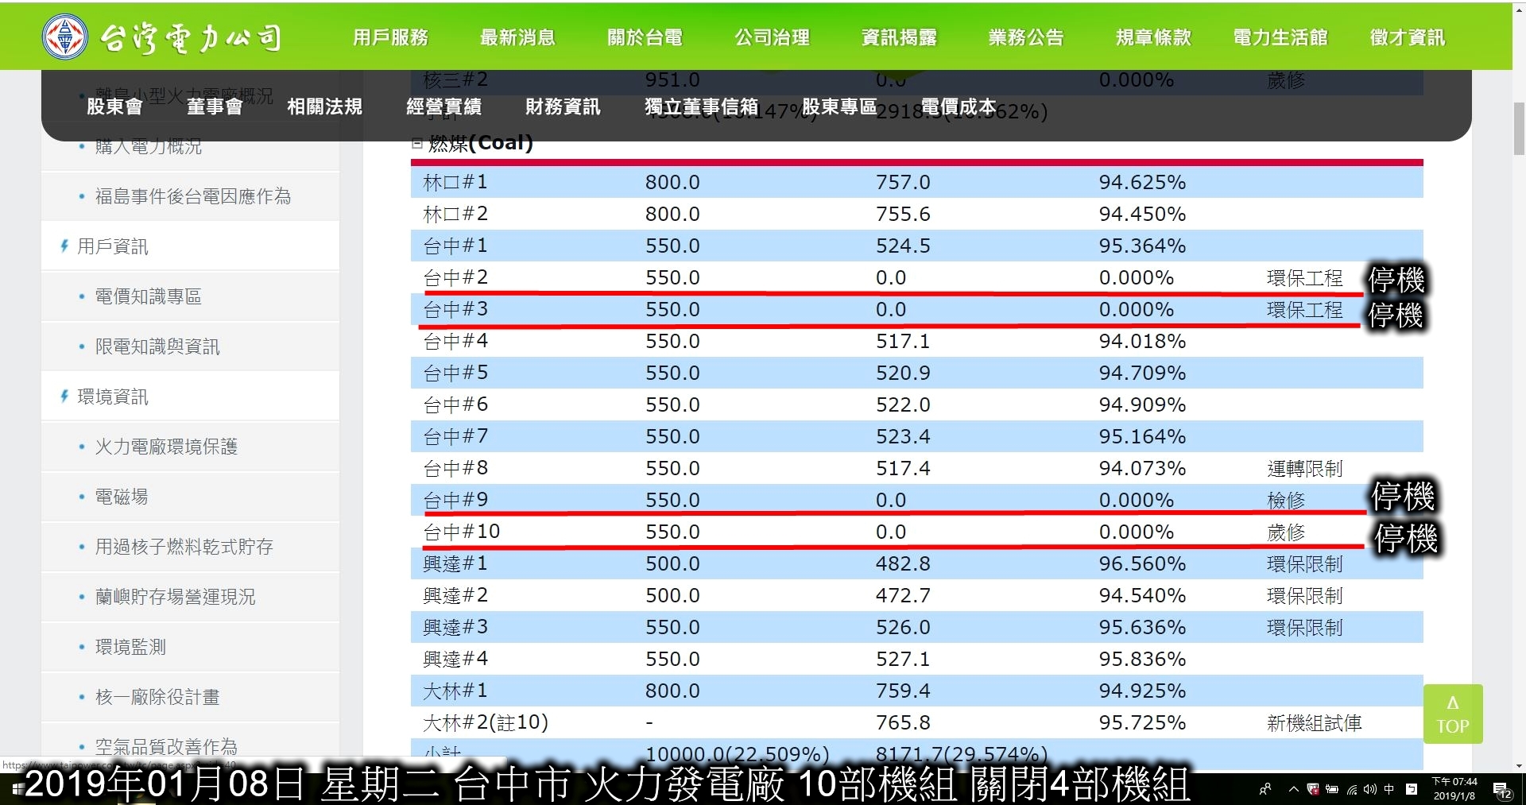Open 福島事件後台電因應作為 sidebar link
The height and width of the screenshot is (805, 1526).
[192, 196]
